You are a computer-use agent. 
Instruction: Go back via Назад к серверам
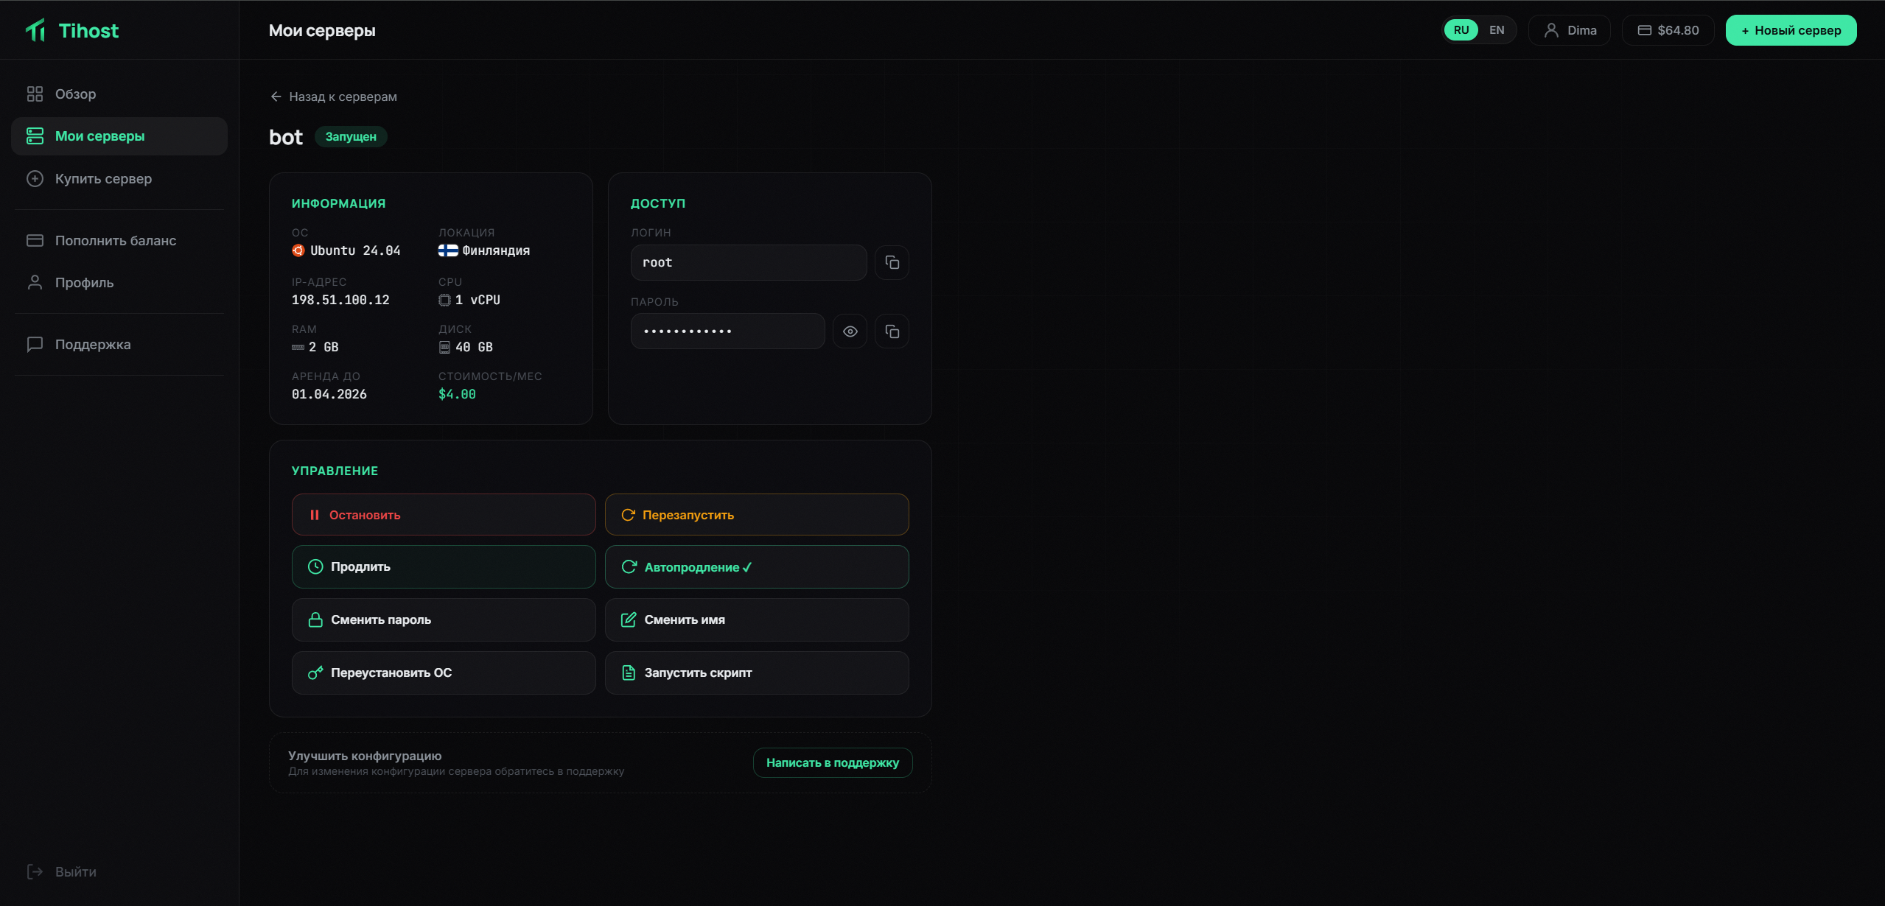(x=334, y=96)
